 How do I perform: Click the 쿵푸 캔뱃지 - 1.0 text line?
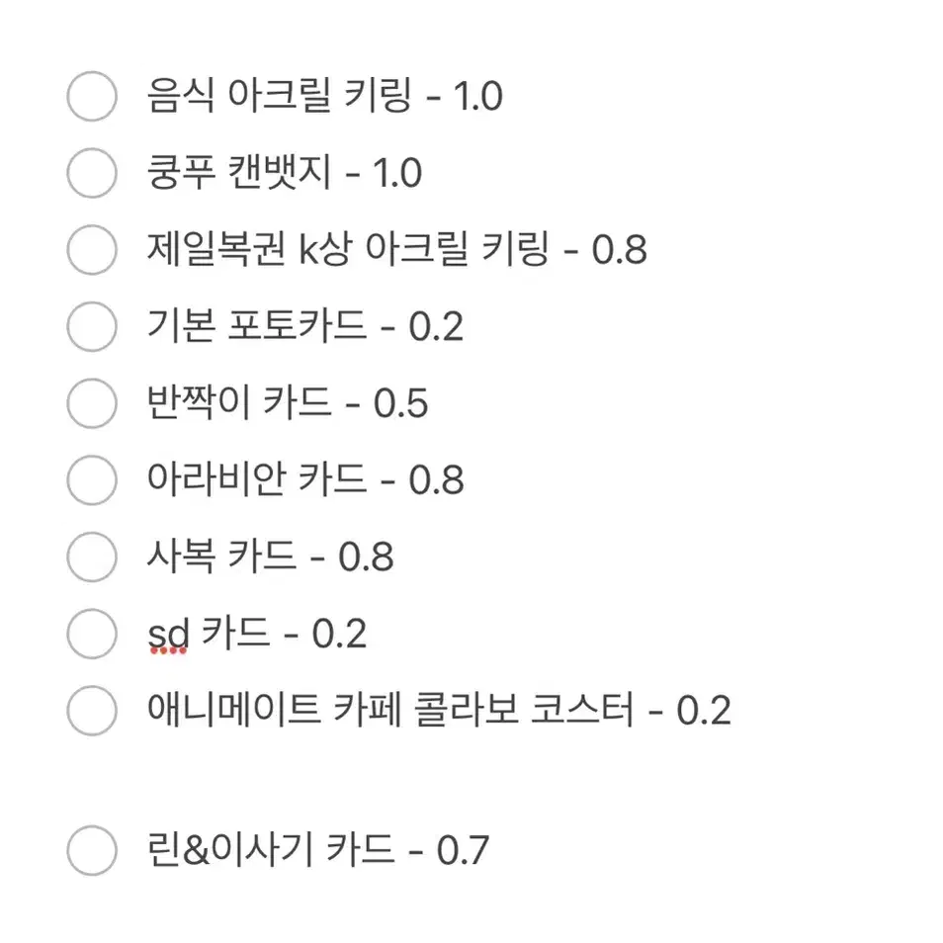pos(285,173)
